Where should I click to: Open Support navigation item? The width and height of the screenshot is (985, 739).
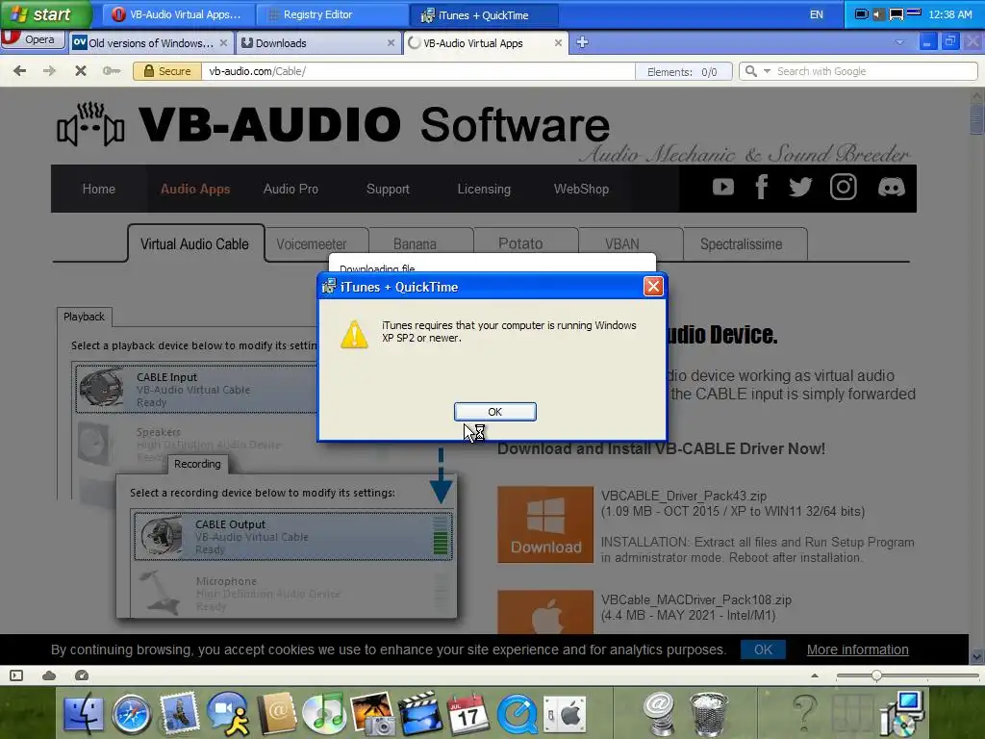point(388,189)
